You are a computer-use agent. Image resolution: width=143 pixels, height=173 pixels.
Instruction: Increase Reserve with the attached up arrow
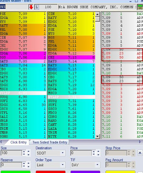(x=24, y=164)
